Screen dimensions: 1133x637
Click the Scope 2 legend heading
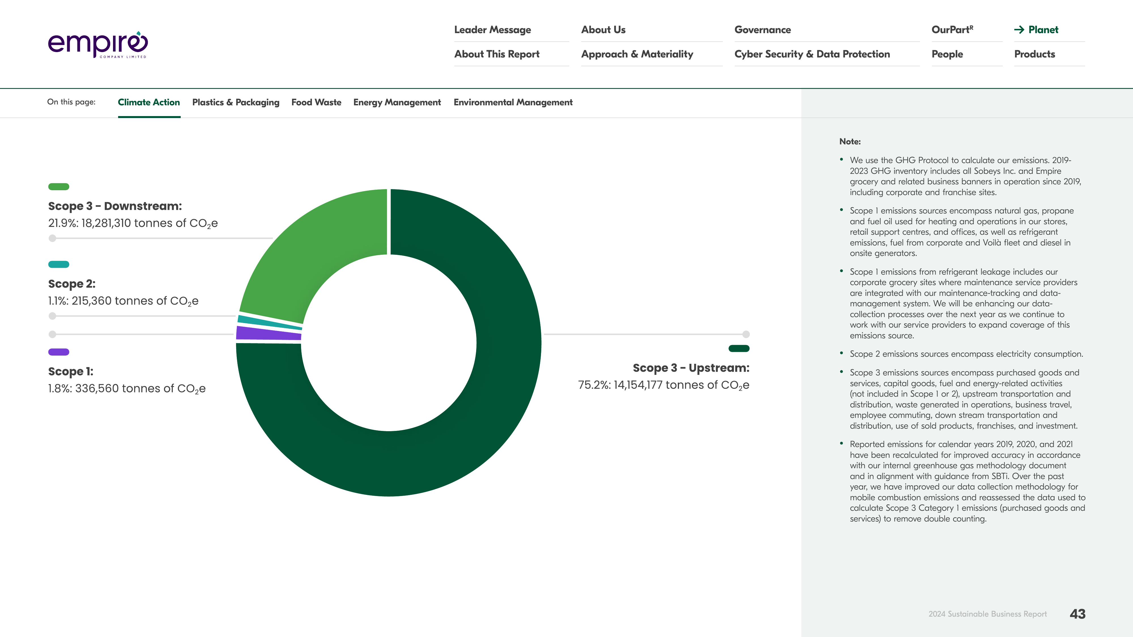[x=72, y=284]
